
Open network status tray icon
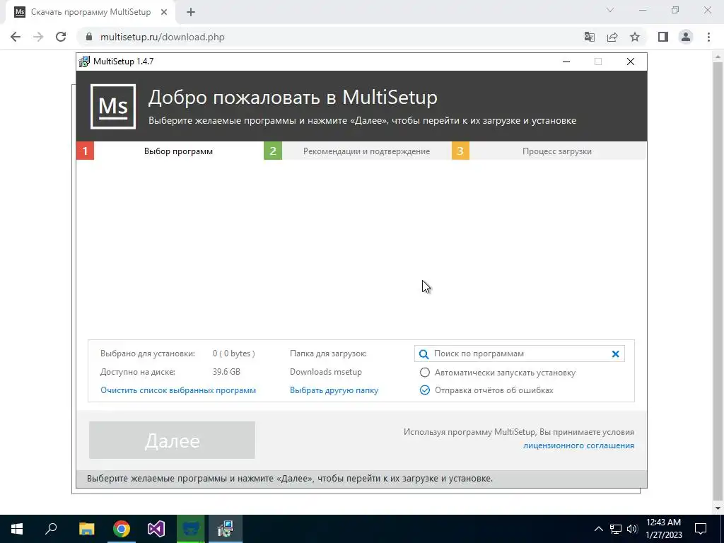pyautogui.click(x=616, y=529)
